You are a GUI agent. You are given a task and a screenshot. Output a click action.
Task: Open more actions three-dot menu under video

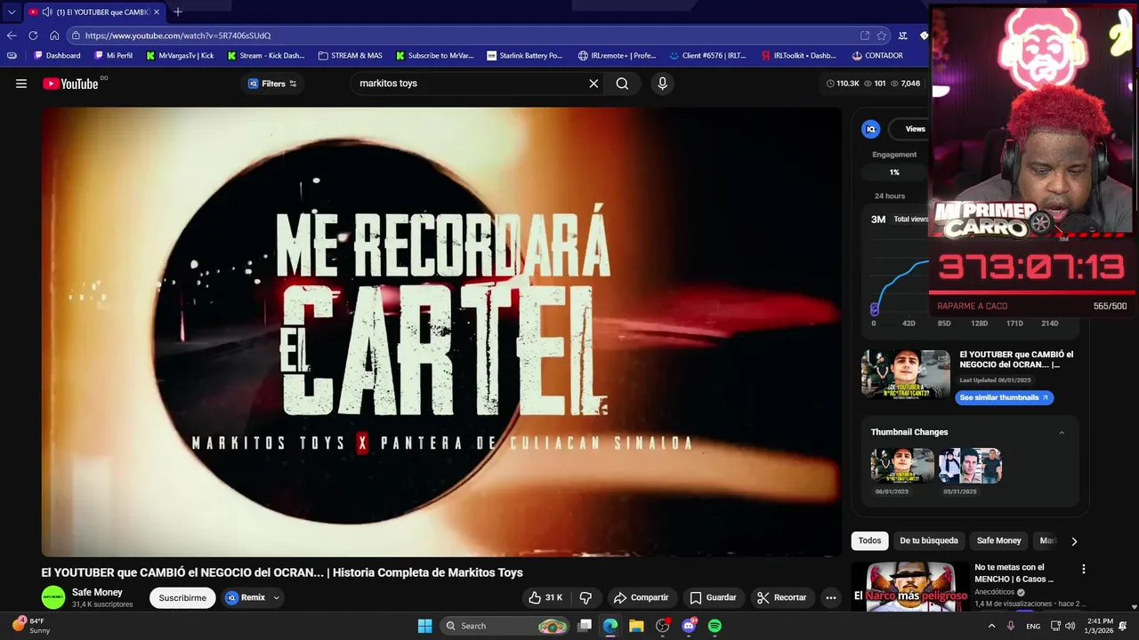coord(830,597)
